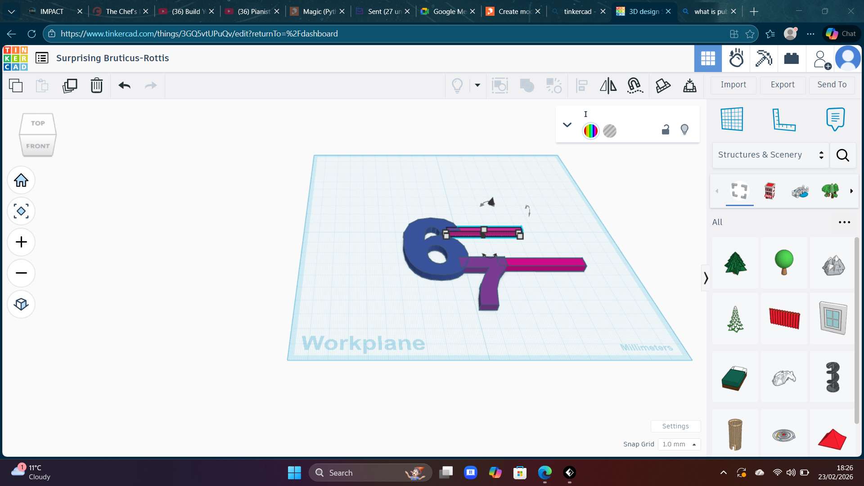Toggle hide selected shape lightbulb

[x=684, y=130]
